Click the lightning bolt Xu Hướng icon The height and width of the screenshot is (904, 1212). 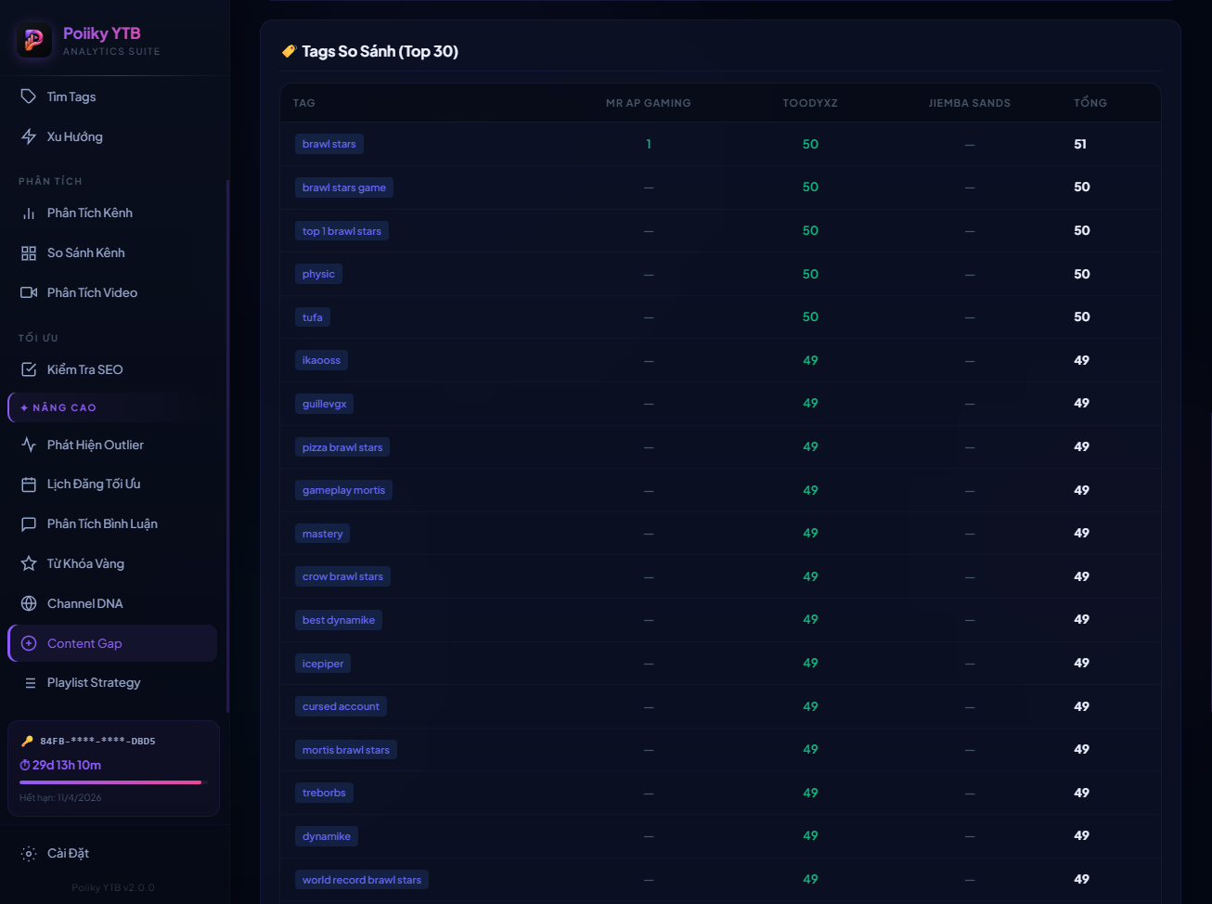coord(29,136)
